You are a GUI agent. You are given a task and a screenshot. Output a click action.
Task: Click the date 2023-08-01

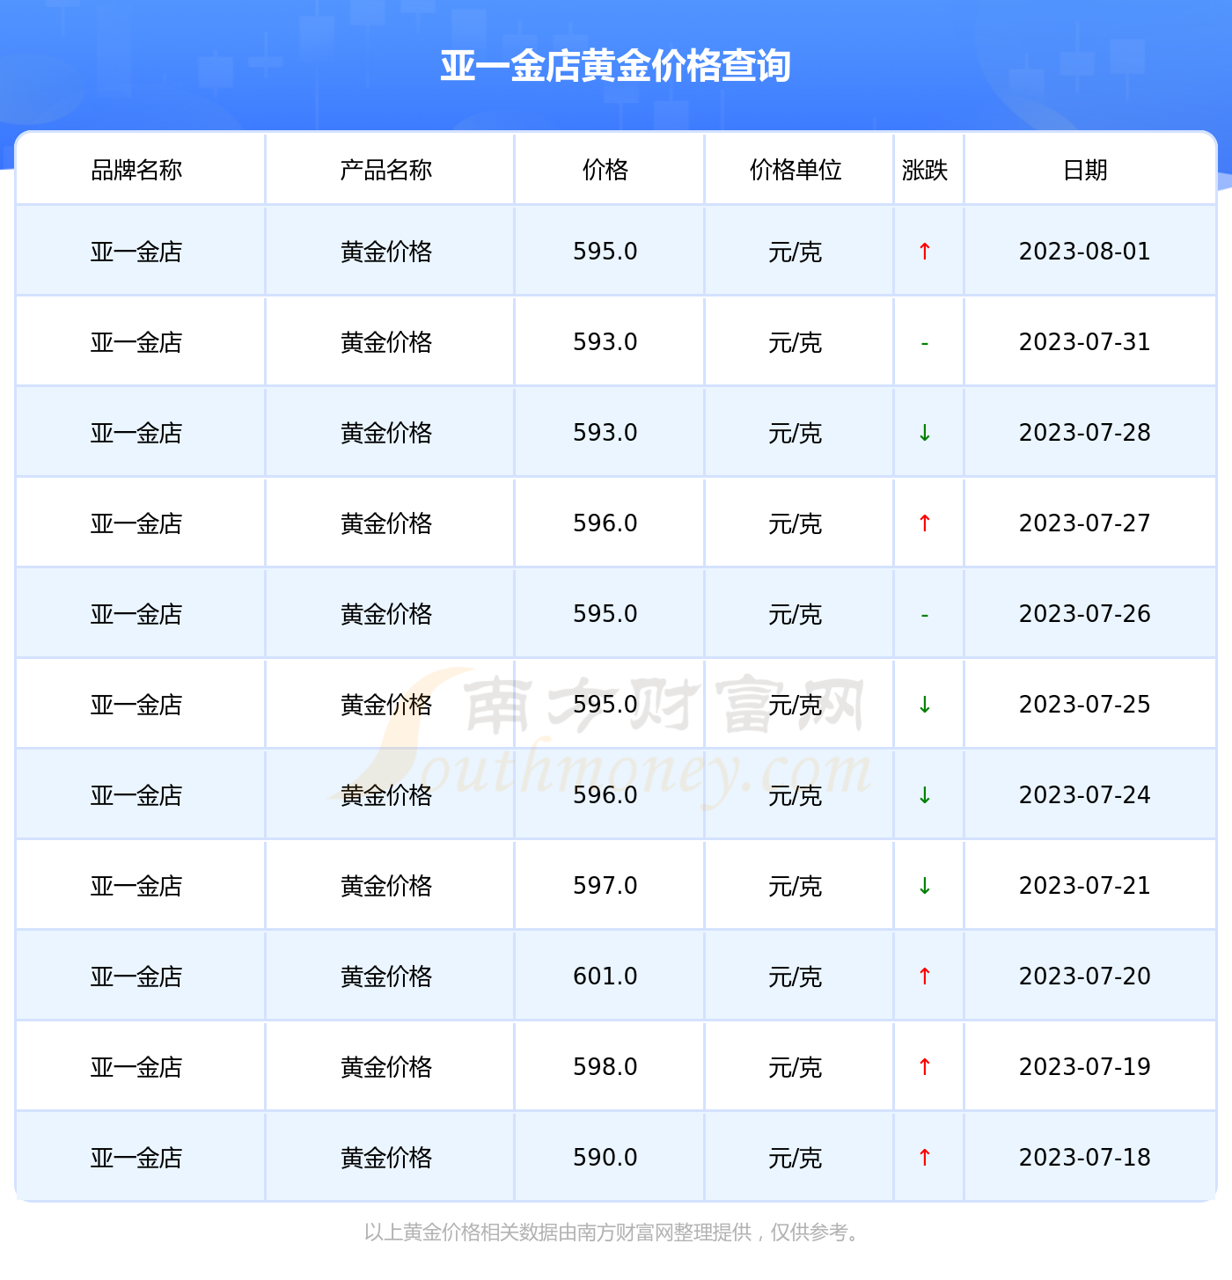click(x=1085, y=252)
